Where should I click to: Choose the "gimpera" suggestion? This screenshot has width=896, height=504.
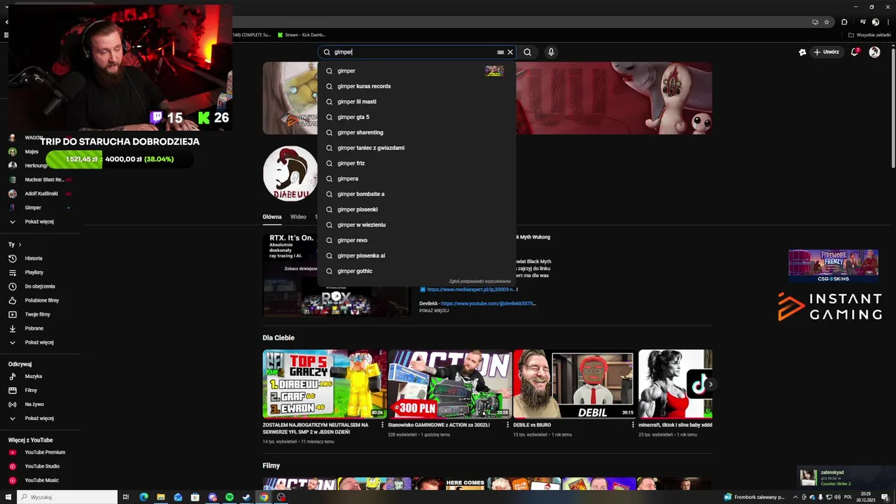[416, 178]
